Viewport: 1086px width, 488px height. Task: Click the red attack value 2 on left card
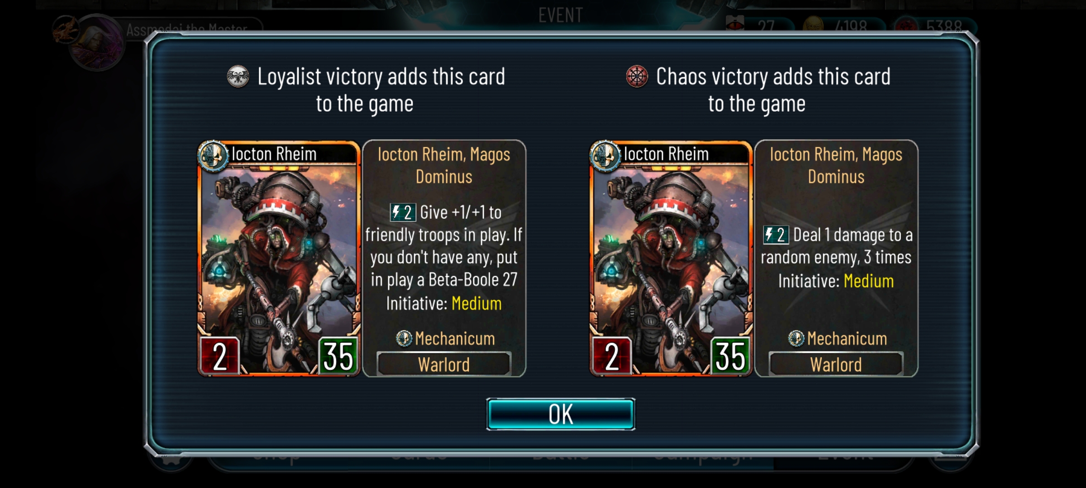point(219,356)
